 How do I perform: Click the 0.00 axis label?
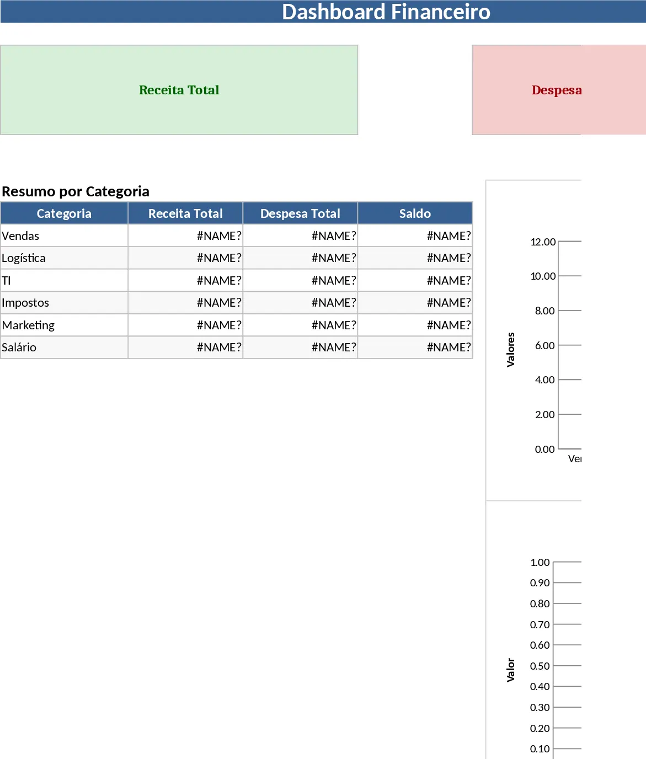[544, 449]
